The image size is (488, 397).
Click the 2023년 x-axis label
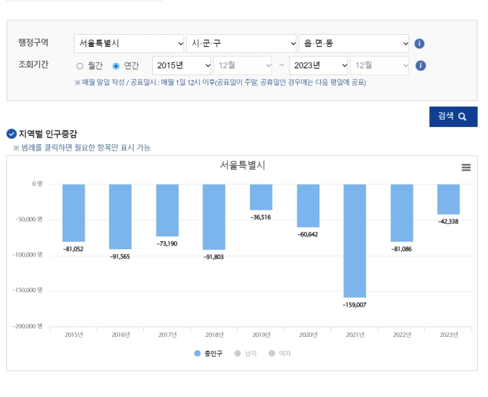pos(449,334)
